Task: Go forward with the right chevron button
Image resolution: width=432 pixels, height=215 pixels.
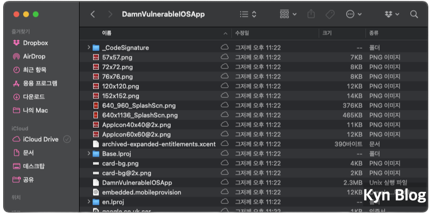Action: [x=110, y=14]
